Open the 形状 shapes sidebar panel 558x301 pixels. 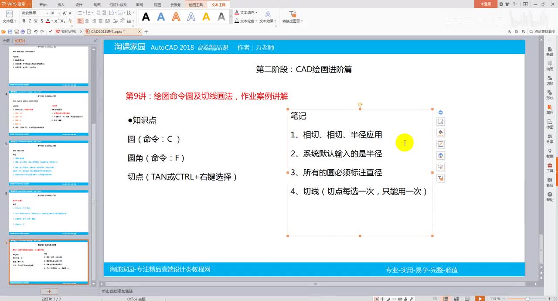click(550, 94)
